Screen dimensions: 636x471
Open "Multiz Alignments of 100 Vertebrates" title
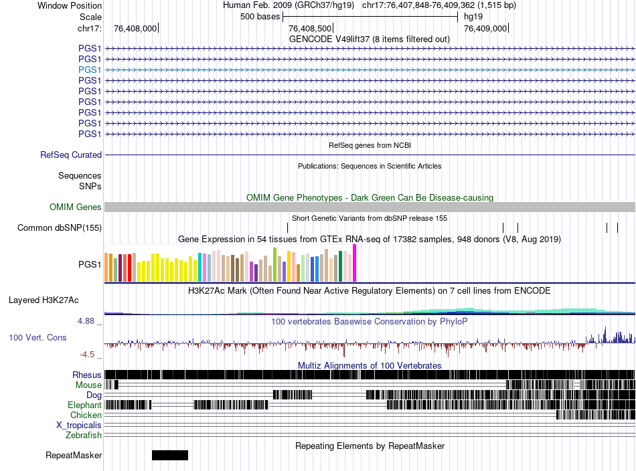(370, 365)
